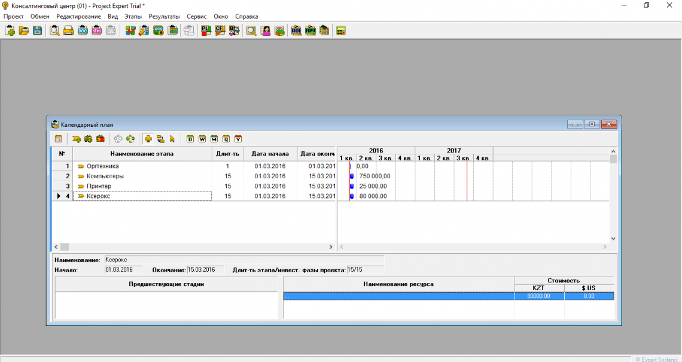The image size is (682, 362).
Task: Click the Save project diskette icon
Action: click(x=37, y=31)
